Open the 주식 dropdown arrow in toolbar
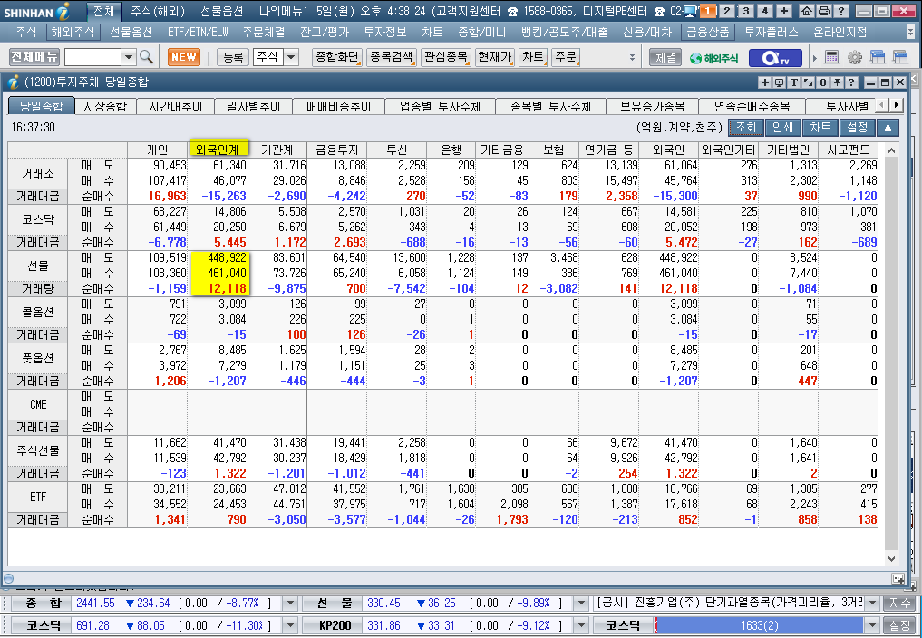Viewport: 922px width, 638px height. pyautogui.click(x=291, y=57)
